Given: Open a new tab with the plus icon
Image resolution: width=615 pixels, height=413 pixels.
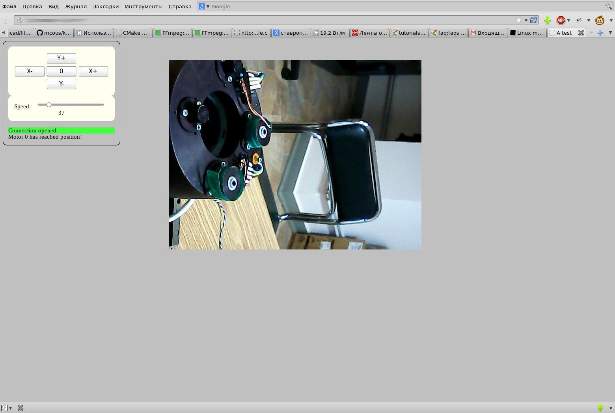Looking at the screenshot, I should pyautogui.click(x=600, y=33).
